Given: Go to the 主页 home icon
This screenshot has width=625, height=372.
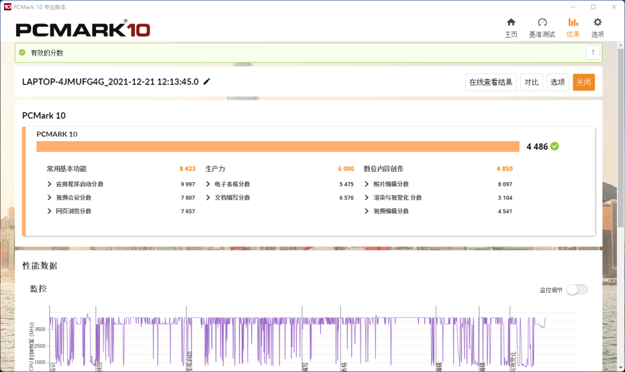Looking at the screenshot, I should coord(510,23).
